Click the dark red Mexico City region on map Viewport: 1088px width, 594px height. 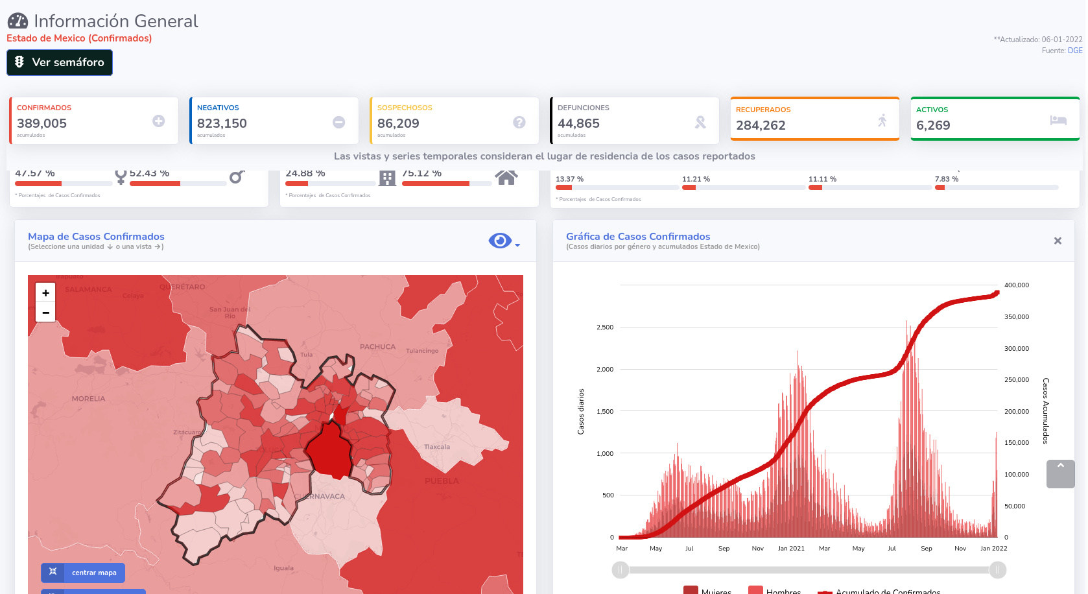coord(329,450)
